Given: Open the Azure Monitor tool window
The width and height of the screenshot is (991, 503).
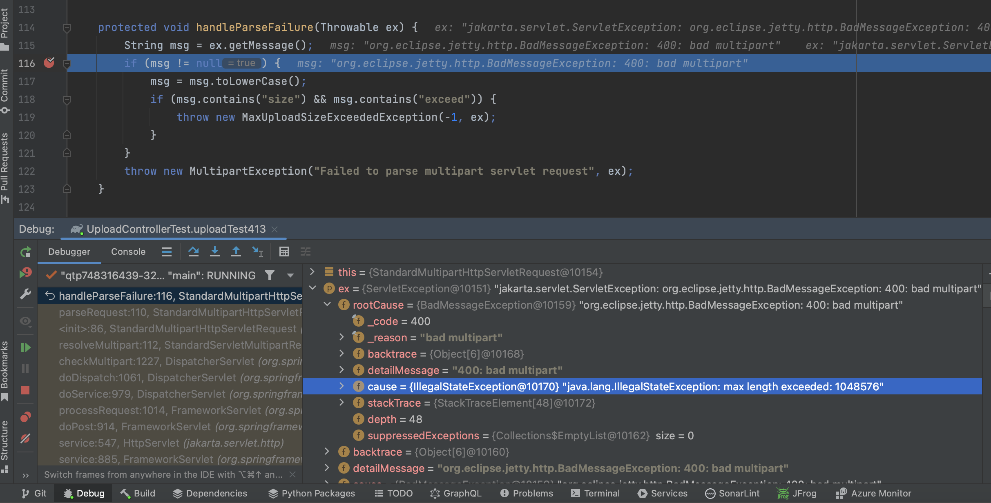Looking at the screenshot, I should point(873,493).
